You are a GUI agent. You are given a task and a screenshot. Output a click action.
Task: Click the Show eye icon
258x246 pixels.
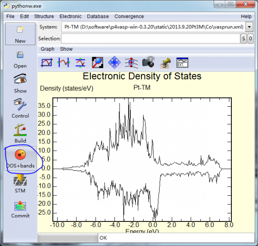pyautogui.click(x=20, y=83)
